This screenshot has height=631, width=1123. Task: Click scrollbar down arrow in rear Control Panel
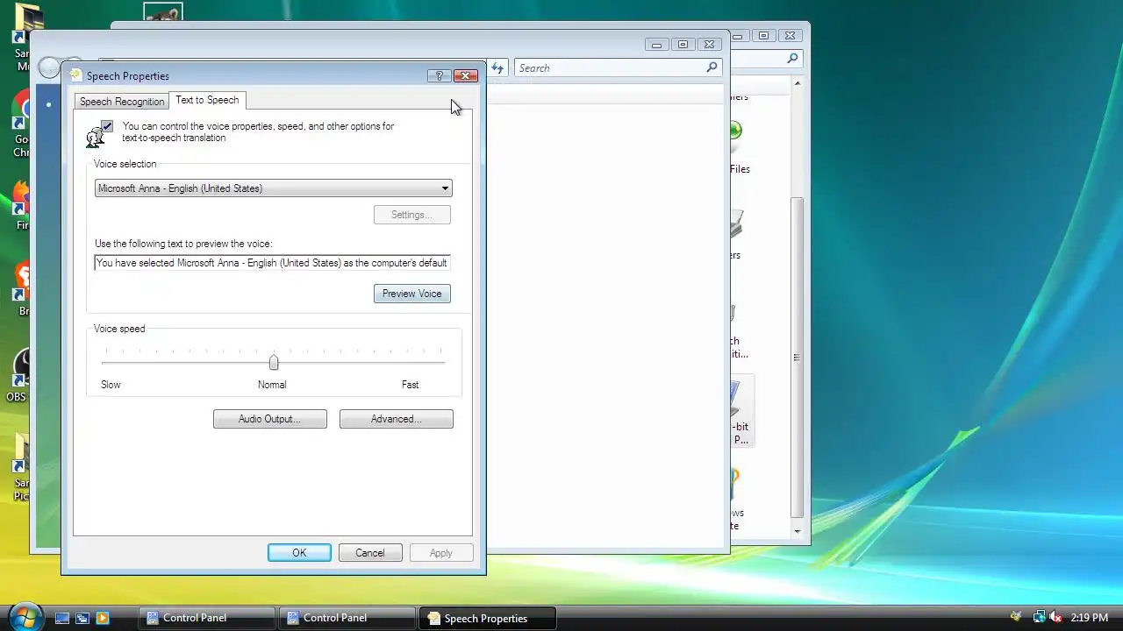(x=798, y=530)
